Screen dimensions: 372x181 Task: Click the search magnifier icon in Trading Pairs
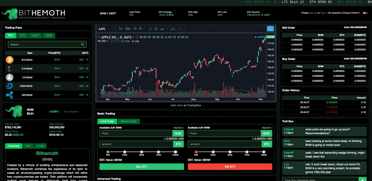pos(83,45)
